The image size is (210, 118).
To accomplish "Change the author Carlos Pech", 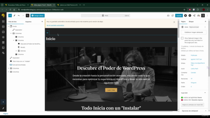I will click(x=194, y=69).
